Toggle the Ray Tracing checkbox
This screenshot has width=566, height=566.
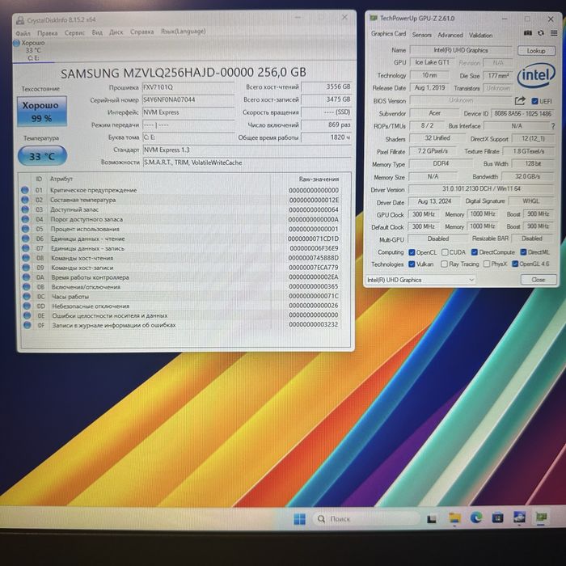pos(444,264)
